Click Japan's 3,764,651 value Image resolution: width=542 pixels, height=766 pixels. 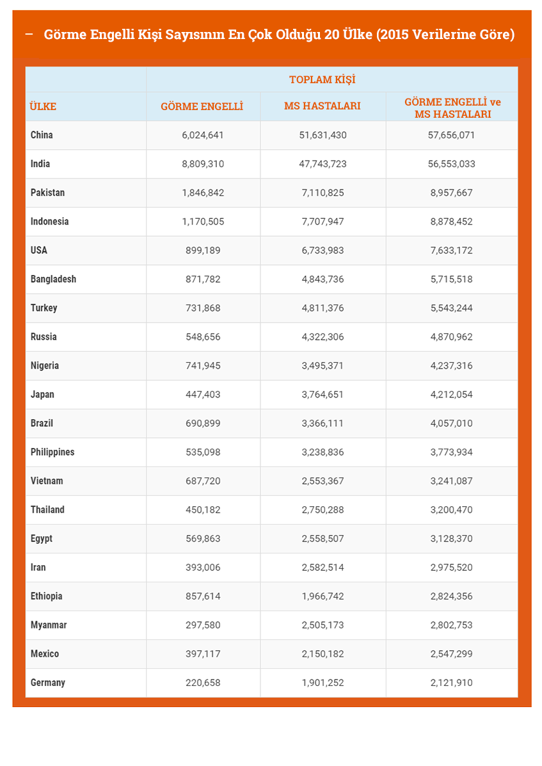tap(323, 394)
